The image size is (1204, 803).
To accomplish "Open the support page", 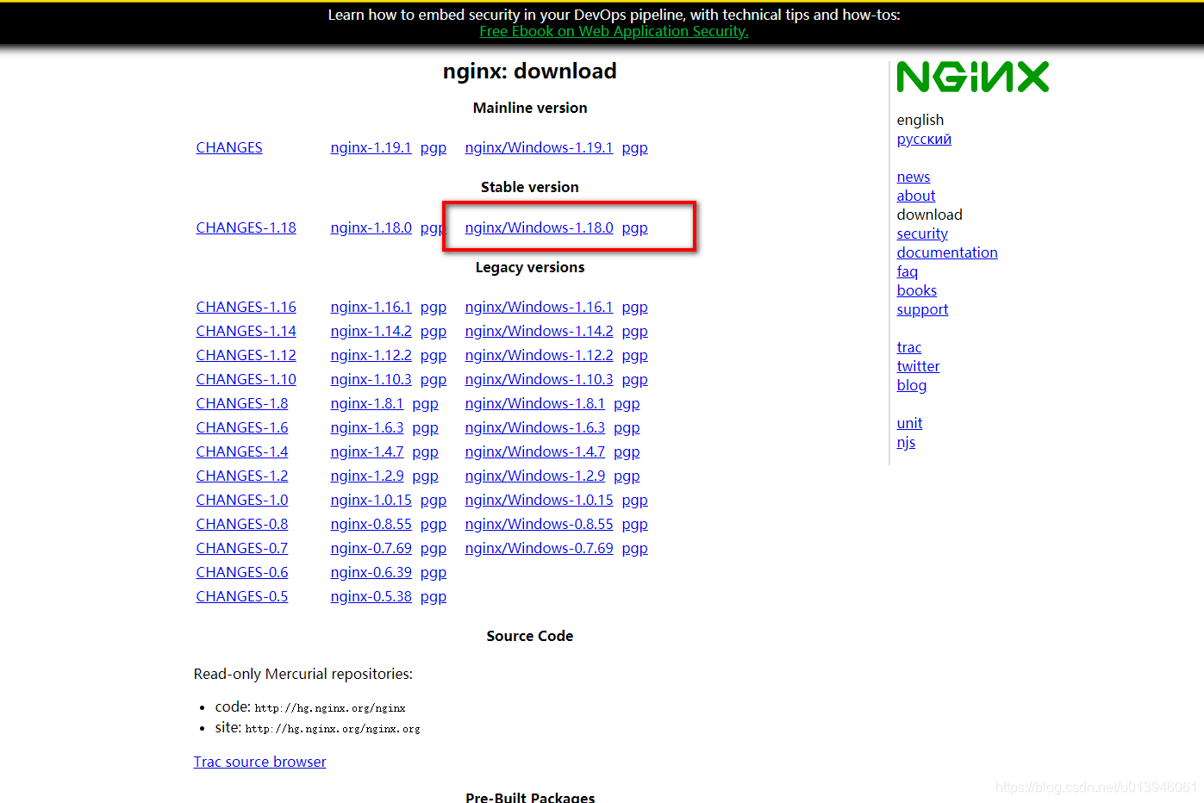I will coord(922,309).
